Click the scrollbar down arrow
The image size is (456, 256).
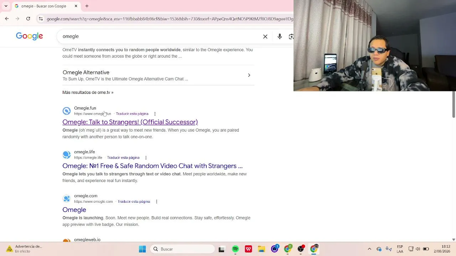click(454, 240)
